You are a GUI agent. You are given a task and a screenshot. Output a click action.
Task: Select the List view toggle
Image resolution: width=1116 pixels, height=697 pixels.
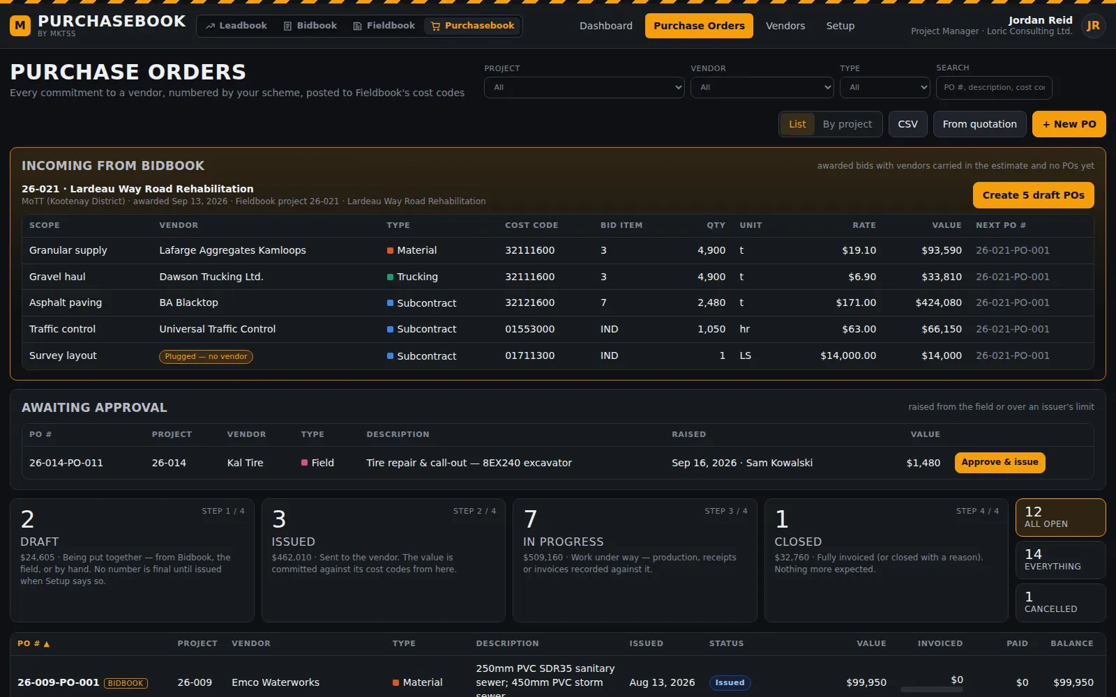797,124
